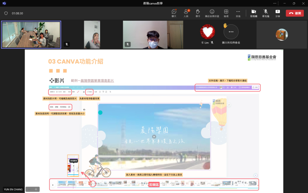
Task: Click the round icon at canvas bottom-right
Action: click(256, 175)
